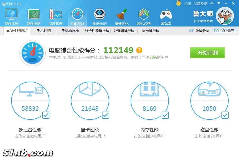
Task: Close the 鲁大师 window
Action: pyautogui.click(x=233, y=3)
